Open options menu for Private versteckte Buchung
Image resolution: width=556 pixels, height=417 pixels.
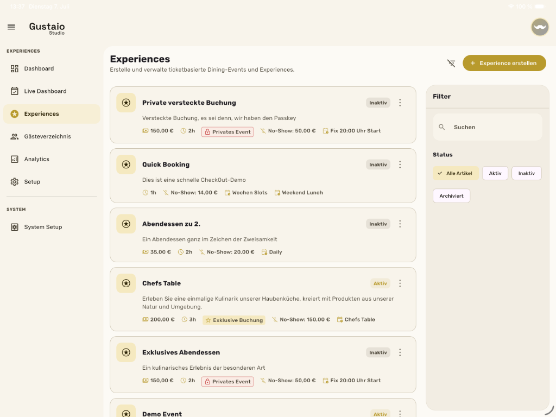[x=400, y=103]
